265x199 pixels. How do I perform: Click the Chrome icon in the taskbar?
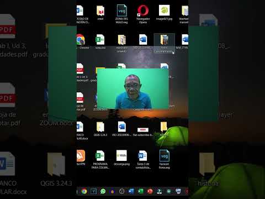pos(84,191)
